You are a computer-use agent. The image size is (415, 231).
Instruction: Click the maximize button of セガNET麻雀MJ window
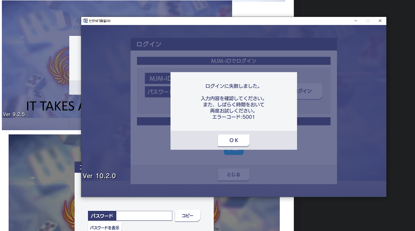[x=368, y=21]
